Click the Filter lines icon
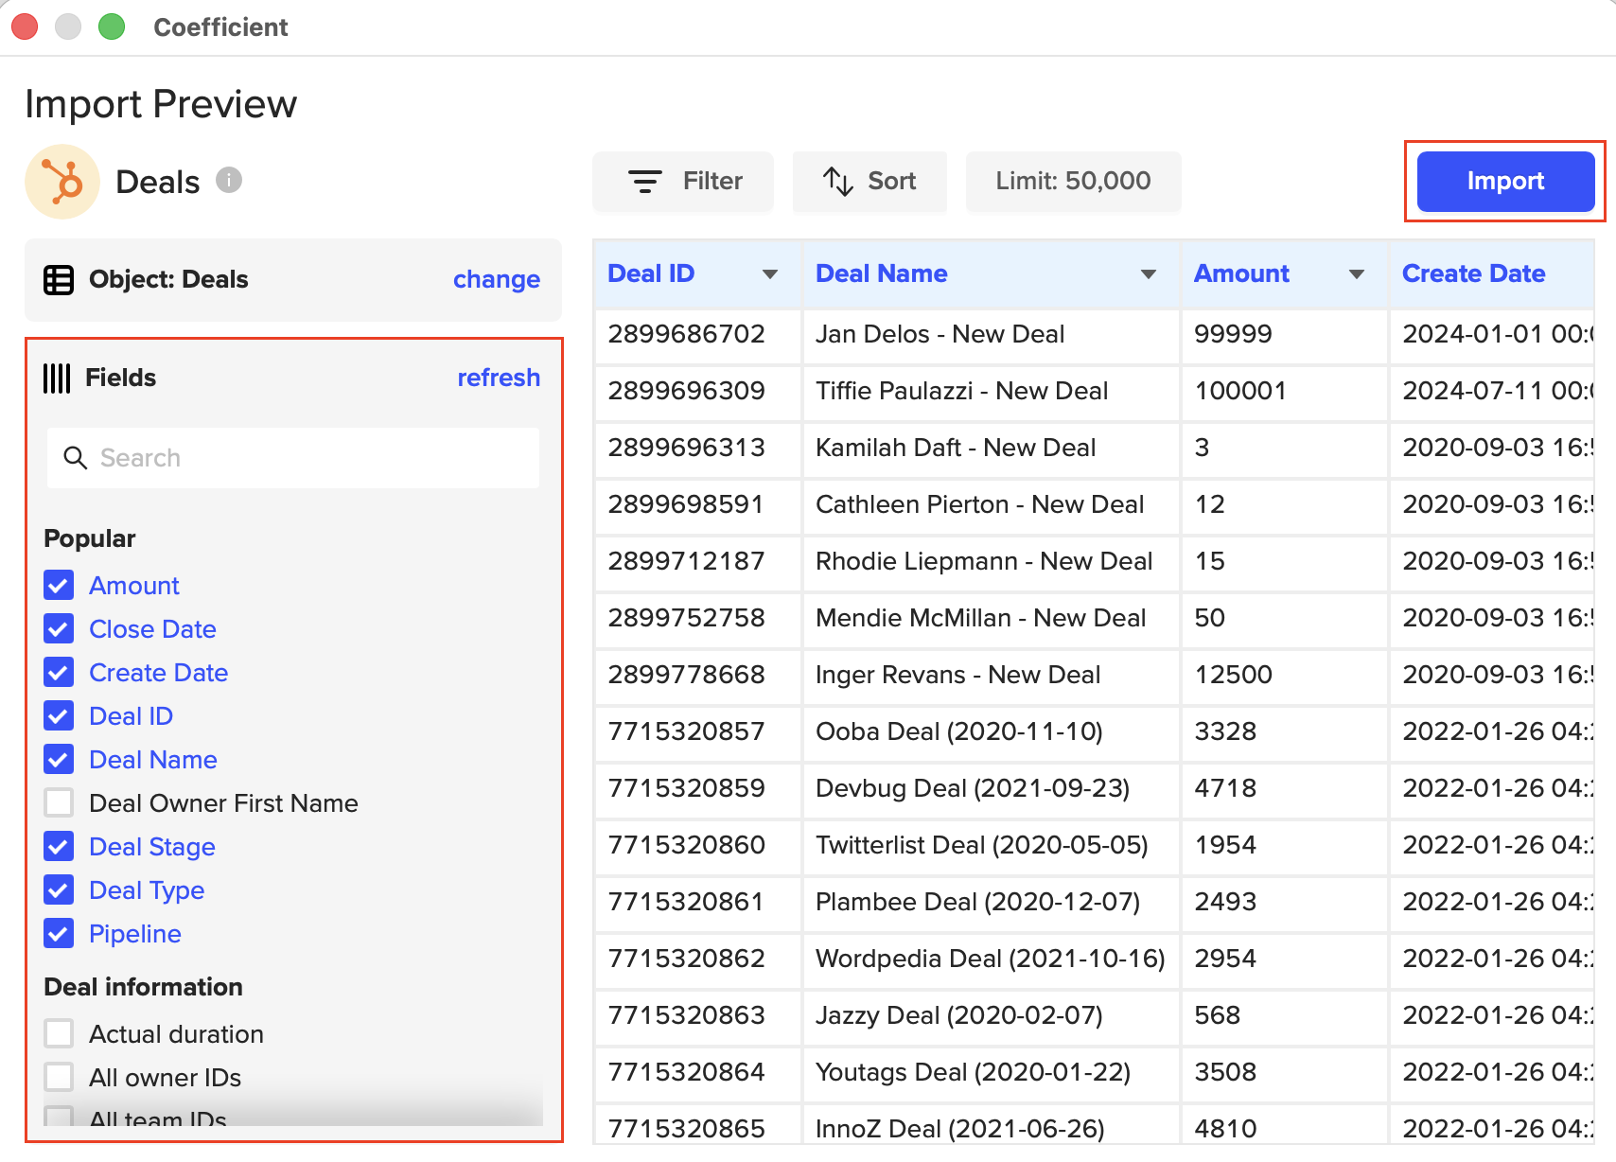 (x=645, y=182)
